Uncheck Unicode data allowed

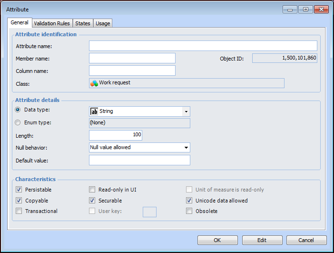click(189, 200)
